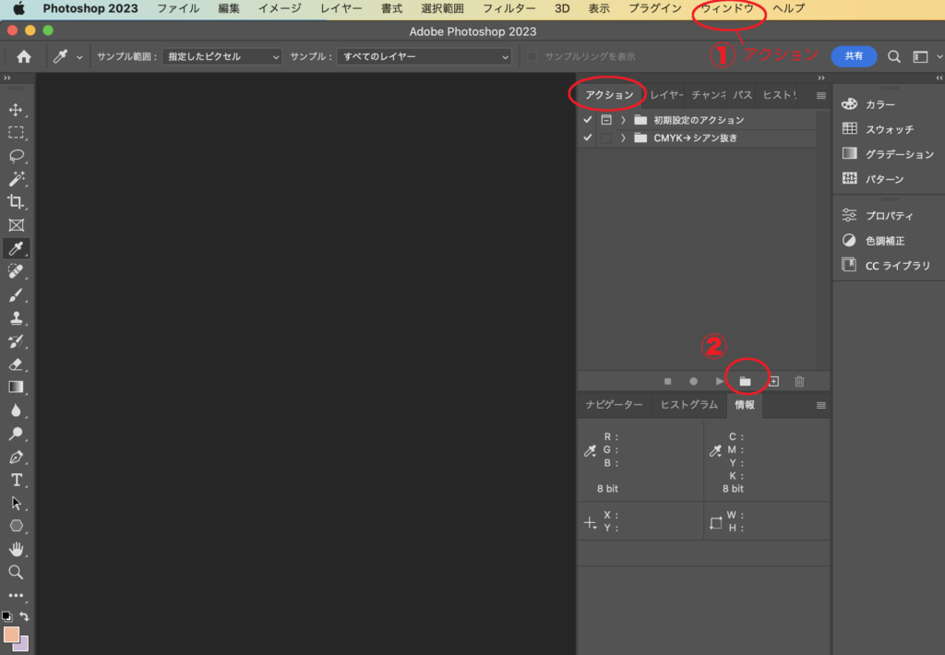Open the スウォッチ panel
The height and width of the screenshot is (655, 945).
point(889,129)
